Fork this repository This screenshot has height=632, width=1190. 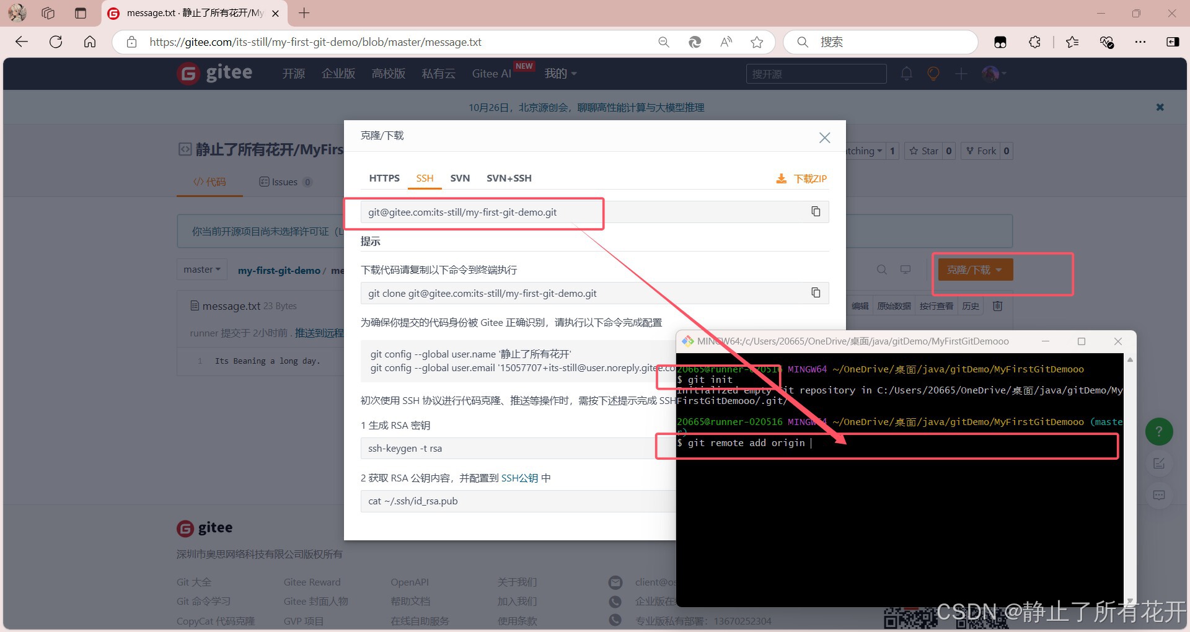click(981, 151)
